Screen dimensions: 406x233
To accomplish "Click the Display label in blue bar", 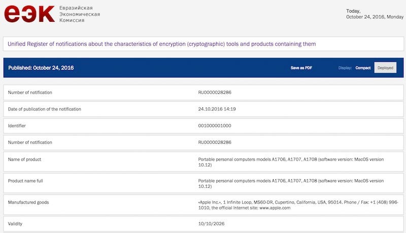I will (345, 68).
